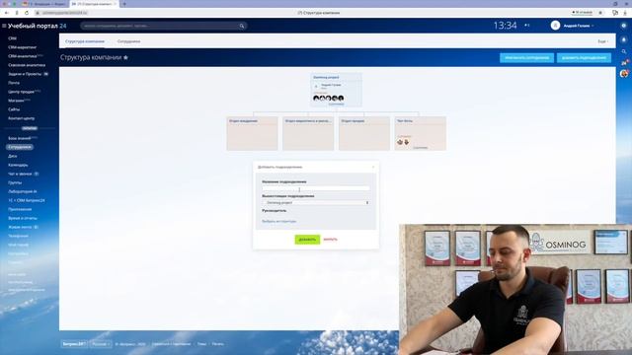
Task: Open Время и отчеты in sidebar
Action: click(x=23, y=218)
